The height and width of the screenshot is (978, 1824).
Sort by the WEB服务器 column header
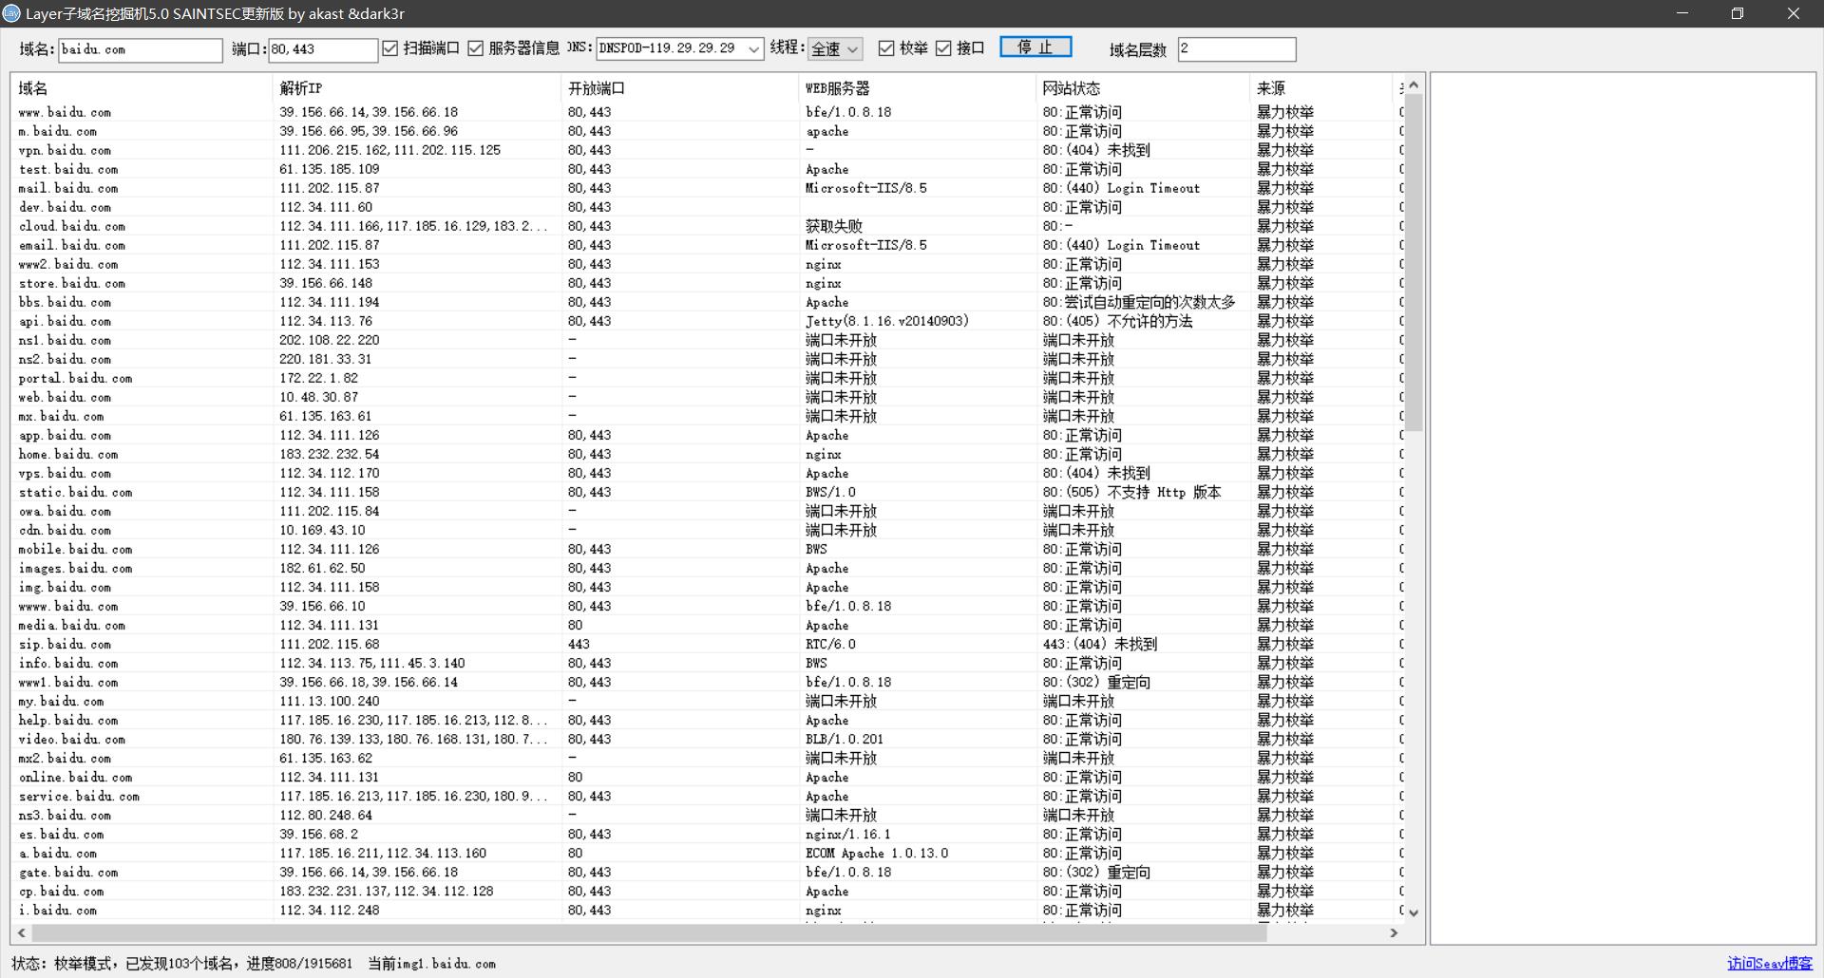918,88
